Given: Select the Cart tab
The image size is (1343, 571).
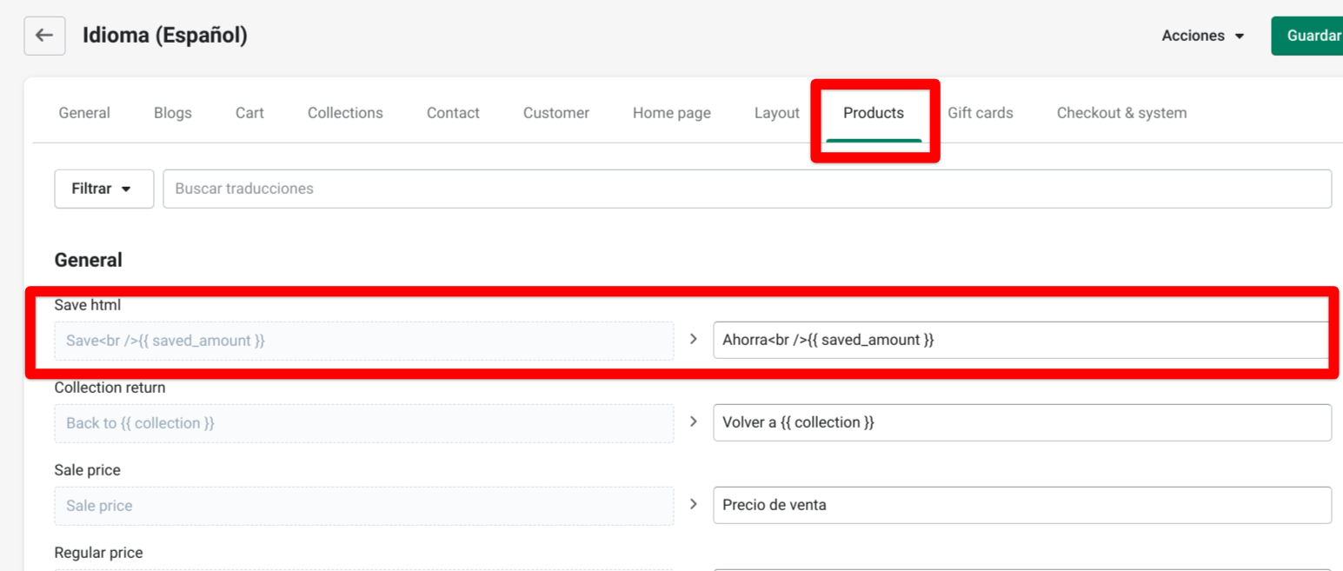Looking at the screenshot, I should click(x=249, y=113).
